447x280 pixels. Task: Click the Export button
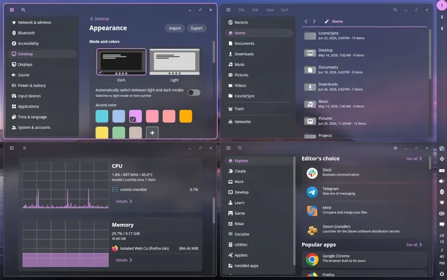196,28
